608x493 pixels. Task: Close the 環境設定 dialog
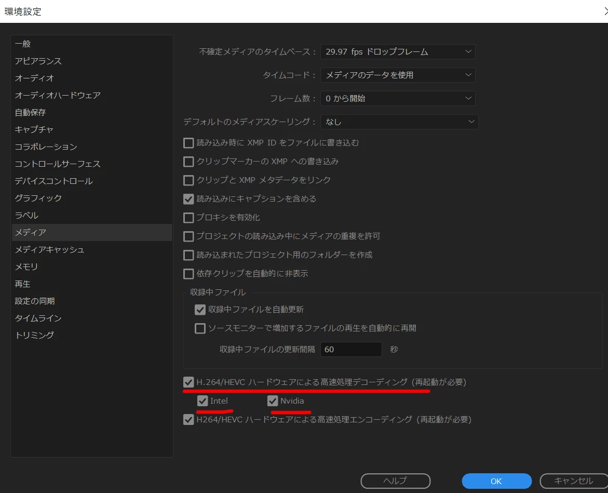coord(605,11)
